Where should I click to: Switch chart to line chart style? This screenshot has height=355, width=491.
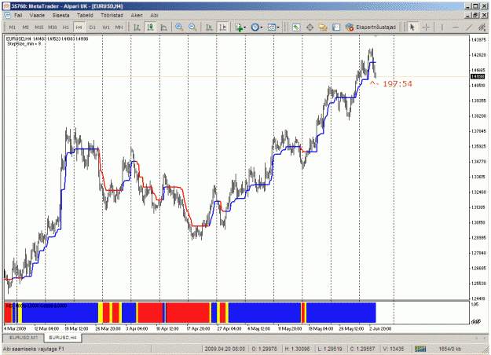pyautogui.click(x=163, y=27)
